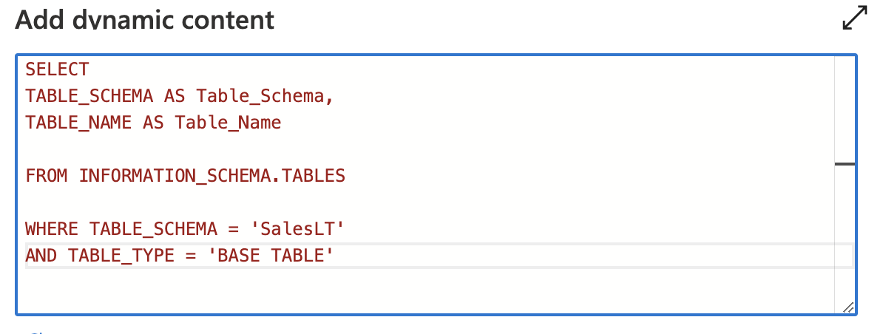The image size is (886, 334).
Task: Click the FROM keyword in the query
Action: [x=46, y=176]
